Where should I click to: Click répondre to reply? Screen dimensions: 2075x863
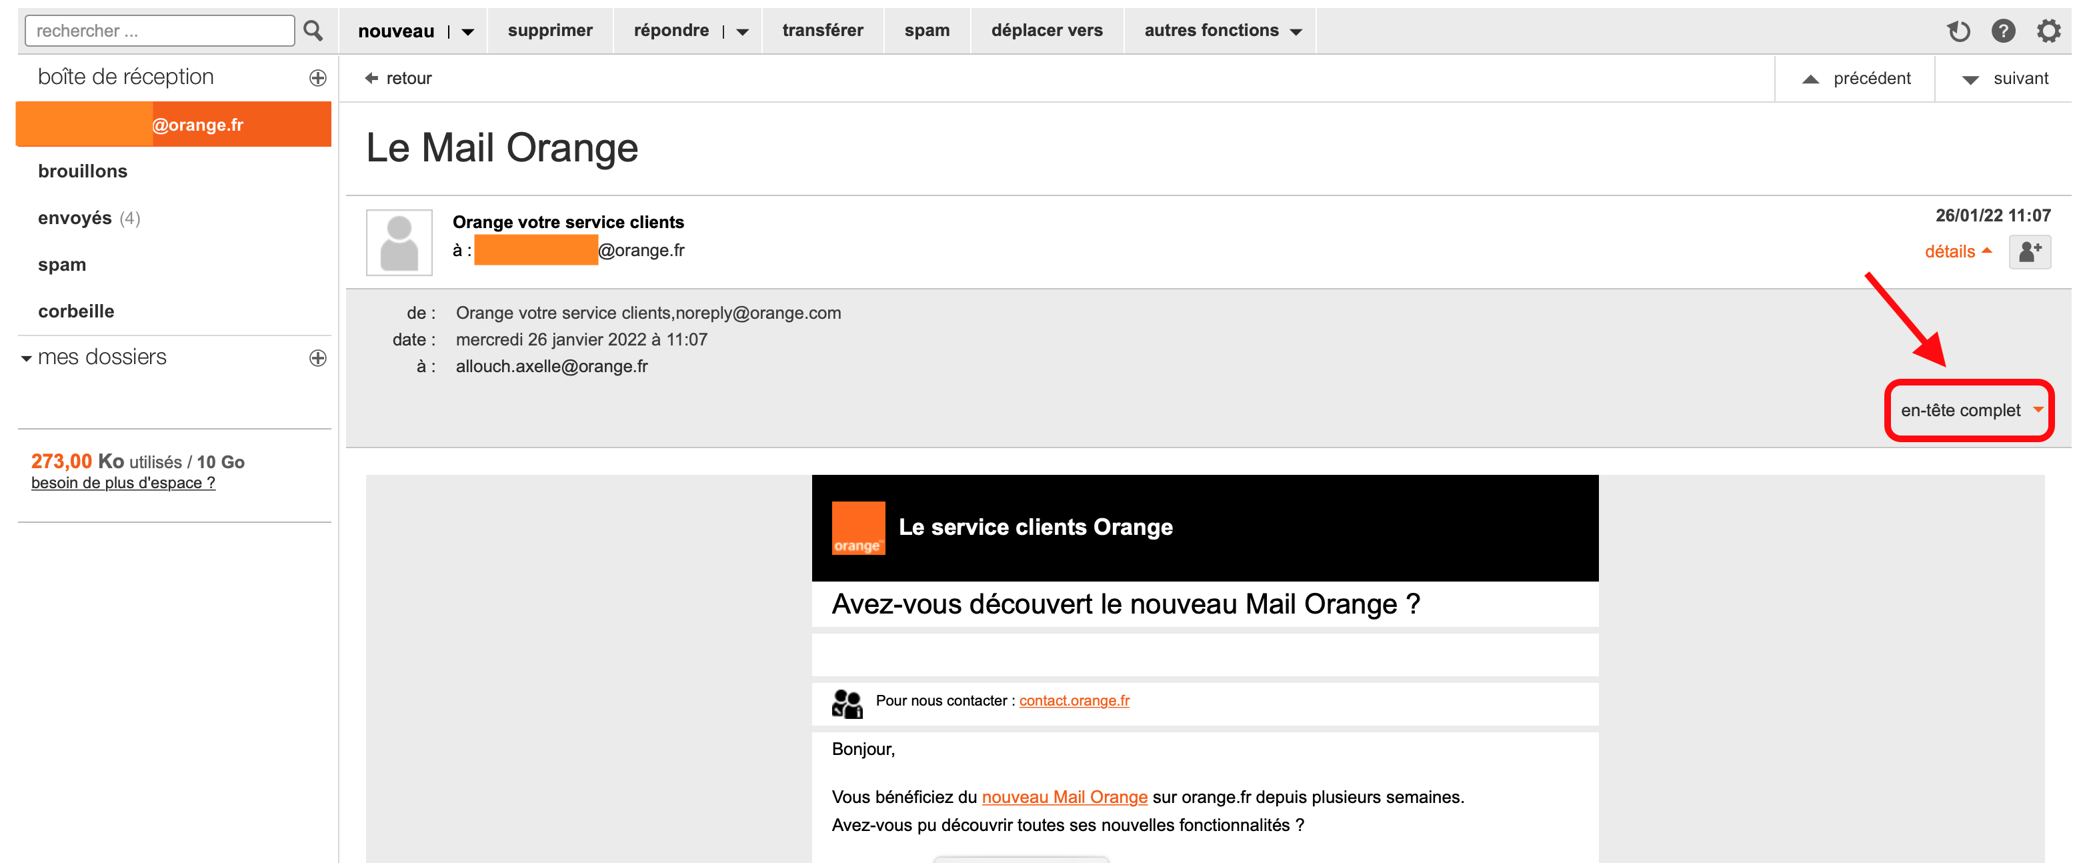coord(671,30)
